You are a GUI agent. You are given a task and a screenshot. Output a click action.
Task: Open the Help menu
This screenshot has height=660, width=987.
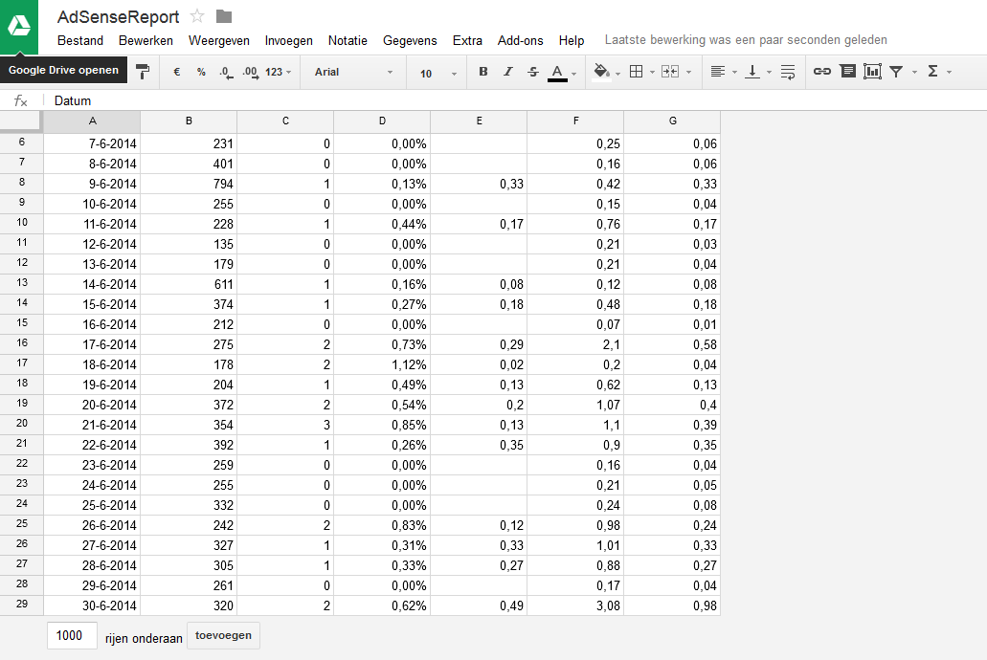[x=571, y=41]
